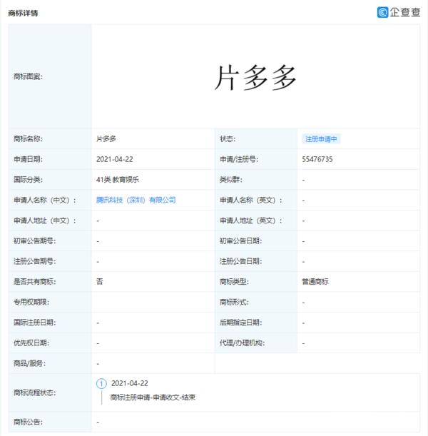428x436 pixels.
Task: Click the 普通商标 trademark type value
Action: tap(315, 282)
